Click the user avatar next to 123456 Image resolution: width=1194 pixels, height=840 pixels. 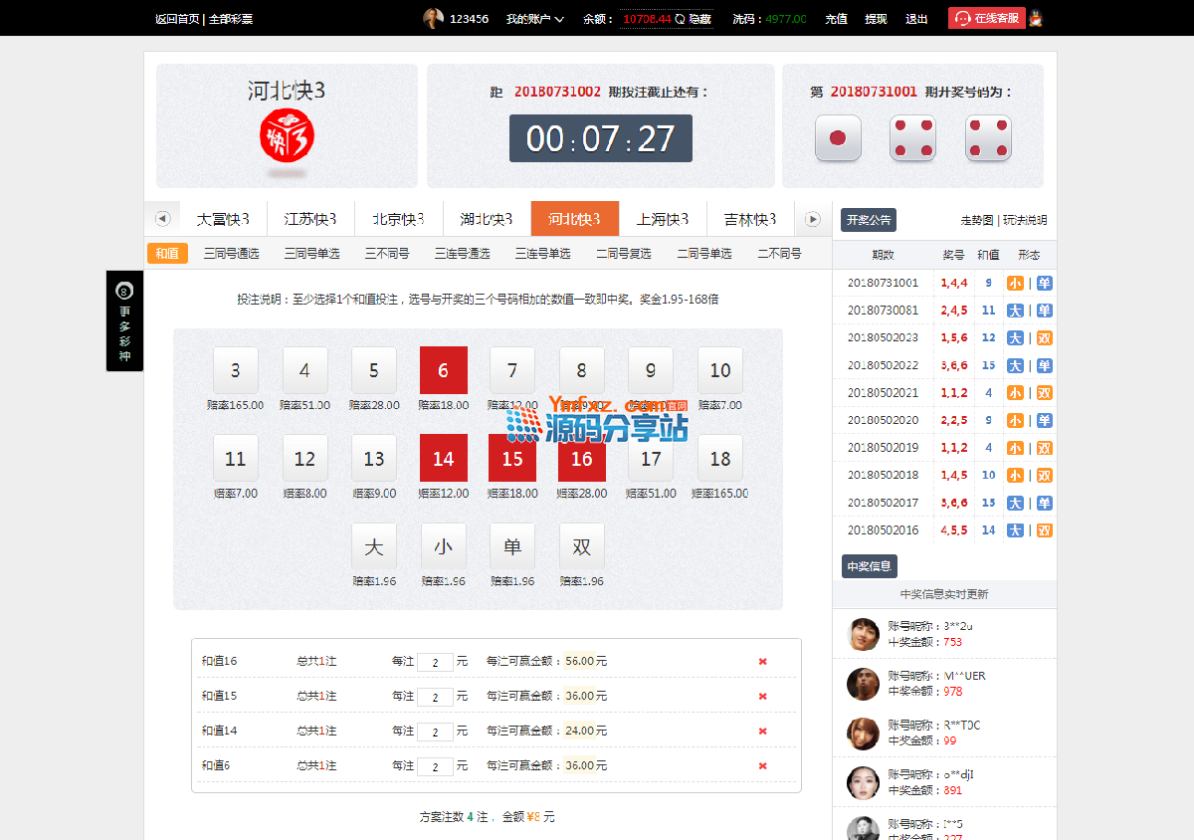point(433,18)
